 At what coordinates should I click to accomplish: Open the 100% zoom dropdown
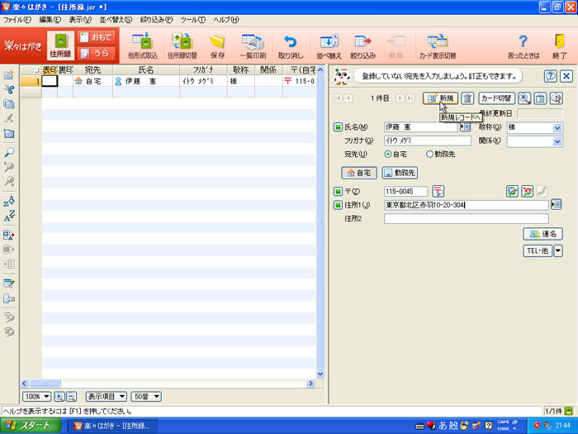coord(36,397)
